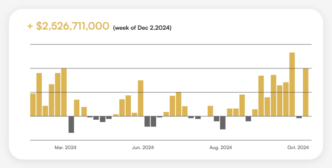Click the $2,526,711,000 headline amount
This screenshot has height=168, width=332.
pyautogui.click(x=72, y=26)
